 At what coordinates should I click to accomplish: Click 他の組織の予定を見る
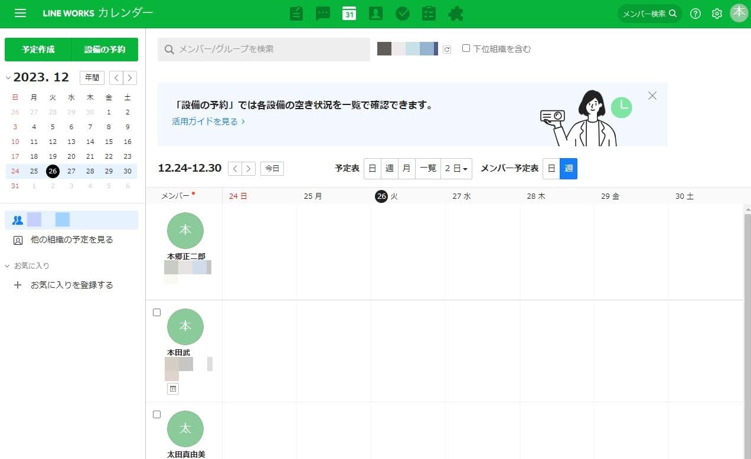click(x=71, y=240)
